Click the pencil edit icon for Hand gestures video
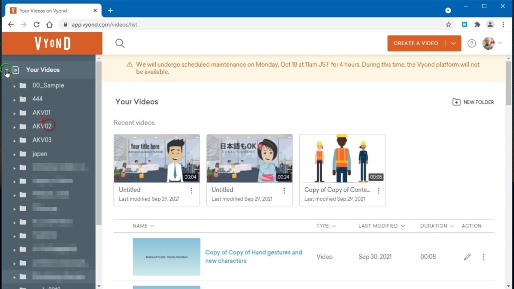 coord(467,257)
